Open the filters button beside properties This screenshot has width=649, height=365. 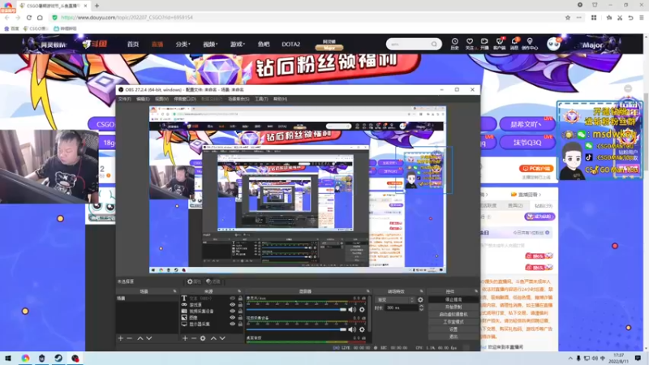pos(213,281)
